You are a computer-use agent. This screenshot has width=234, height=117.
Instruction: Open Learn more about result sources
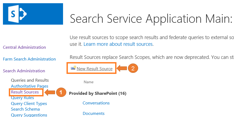pyautogui.click(x=118, y=44)
